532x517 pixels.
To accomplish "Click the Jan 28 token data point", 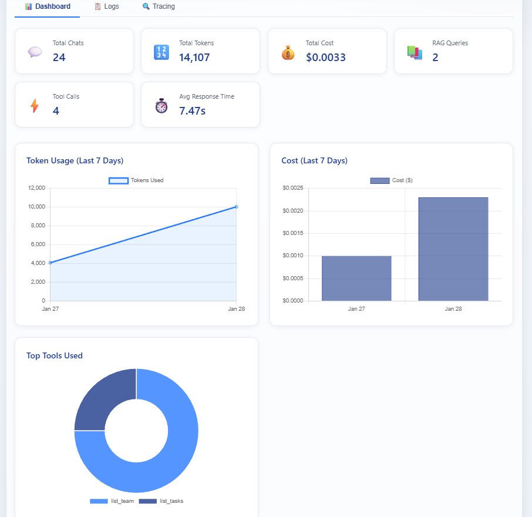I will pyautogui.click(x=236, y=207).
